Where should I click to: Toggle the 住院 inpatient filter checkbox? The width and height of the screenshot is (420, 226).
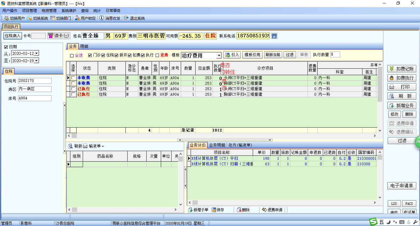click(x=103, y=56)
